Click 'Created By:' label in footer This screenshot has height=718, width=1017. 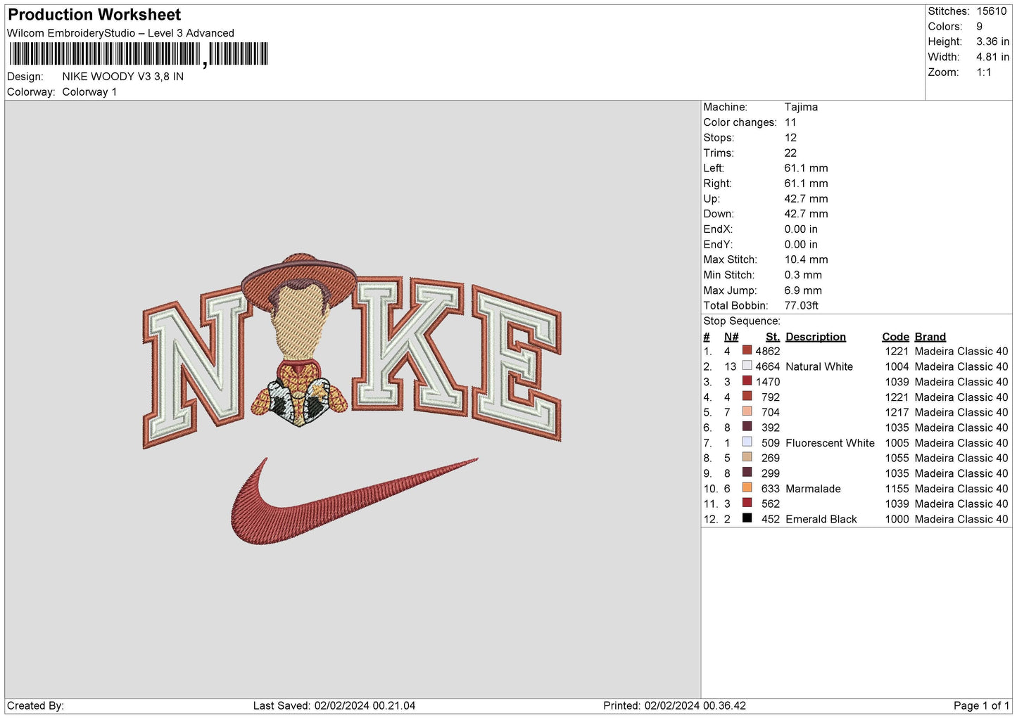click(35, 705)
